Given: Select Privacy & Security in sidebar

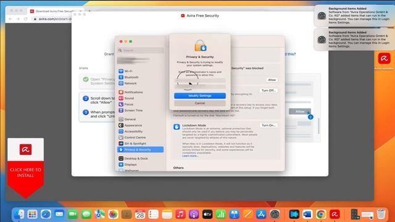Looking at the screenshot, I should tap(140, 149).
